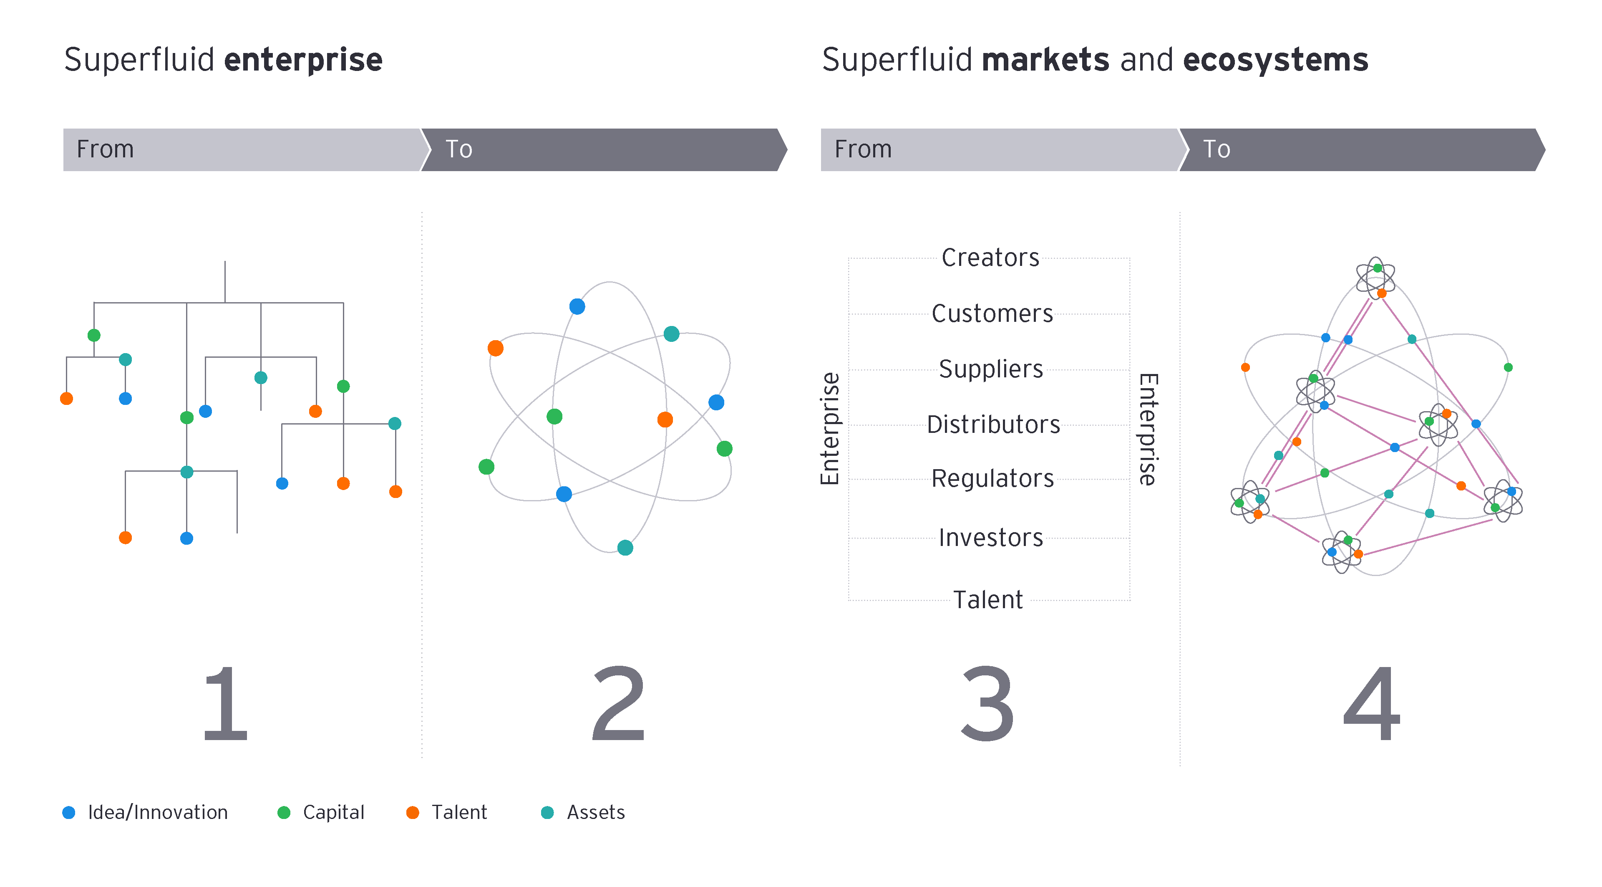The height and width of the screenshot is (887, 1602).
Task: Click the Suppliers label
Action: click(991, 369)
